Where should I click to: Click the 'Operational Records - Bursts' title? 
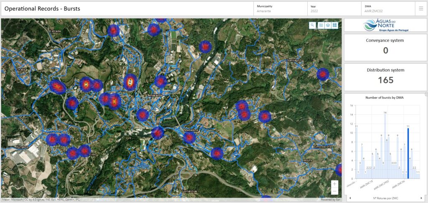42,9
